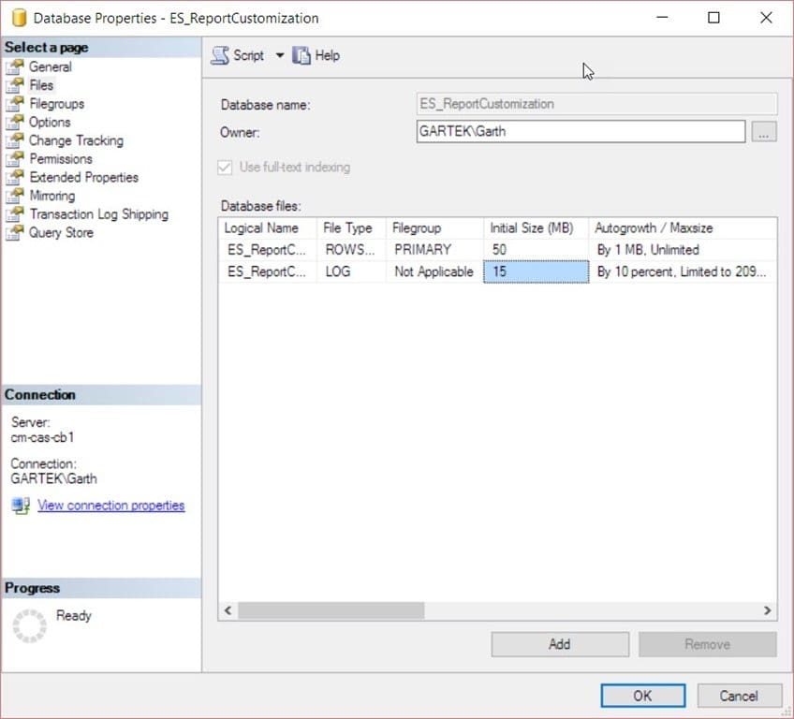Click the Remove file button
Image resolution: width=794 pixels, height=719 pixels.
tap(708, 644)
